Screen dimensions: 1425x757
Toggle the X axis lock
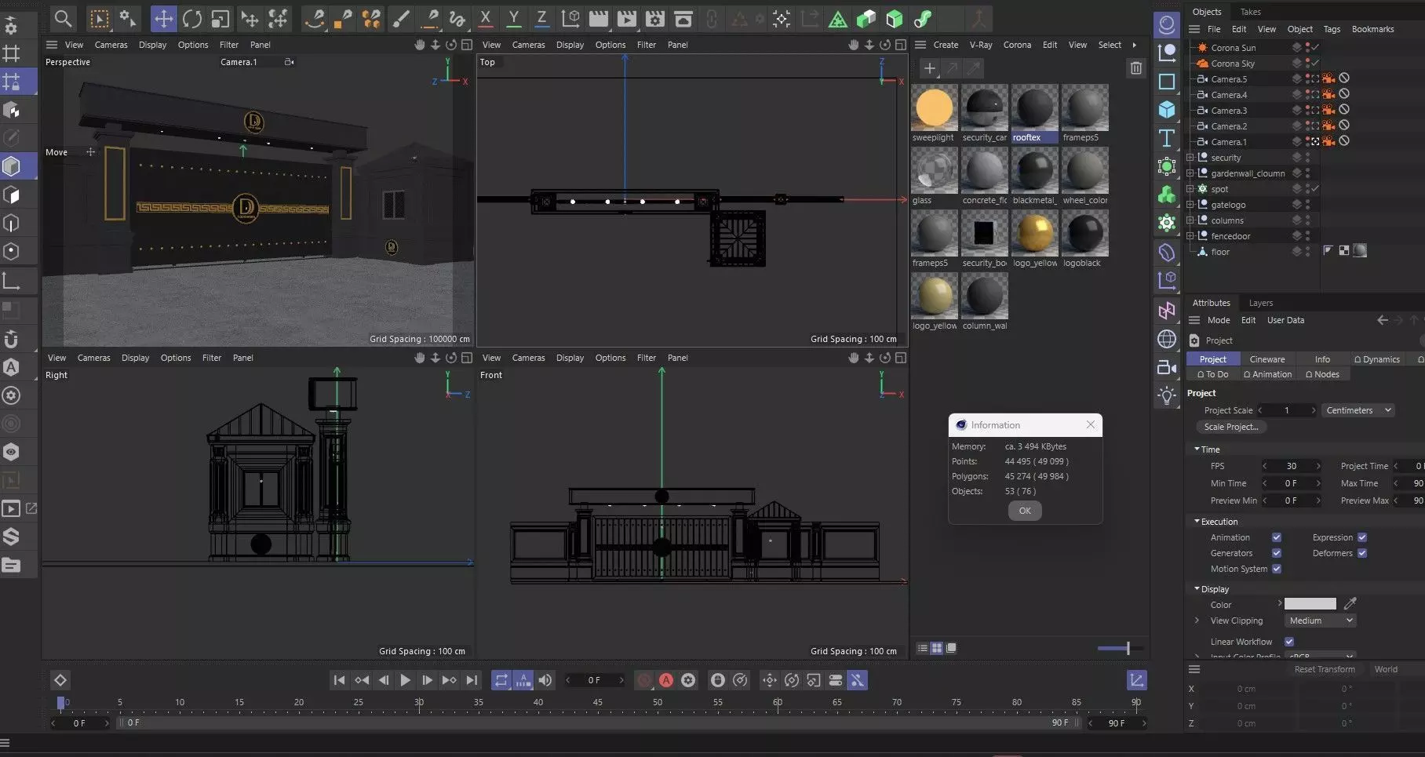click(485, 18)
